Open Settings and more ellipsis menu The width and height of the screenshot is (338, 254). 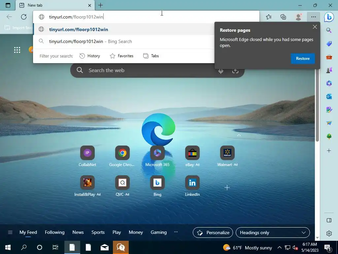pos(314,17)
